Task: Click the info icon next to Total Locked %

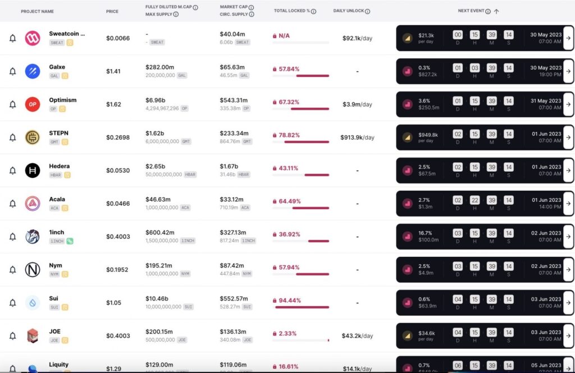Action: 313,11
